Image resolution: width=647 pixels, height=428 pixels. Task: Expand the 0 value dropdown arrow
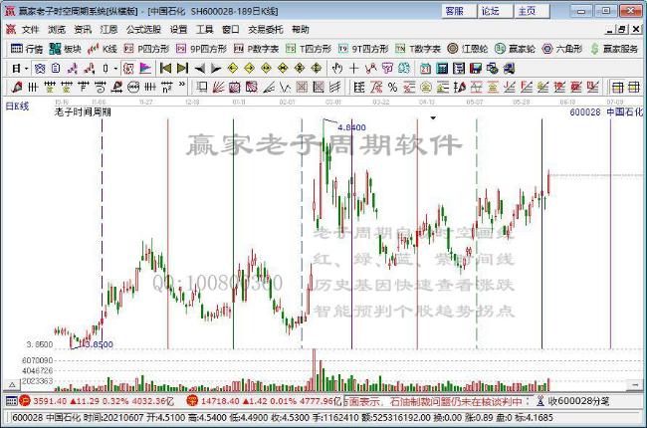tap(115, 68)
